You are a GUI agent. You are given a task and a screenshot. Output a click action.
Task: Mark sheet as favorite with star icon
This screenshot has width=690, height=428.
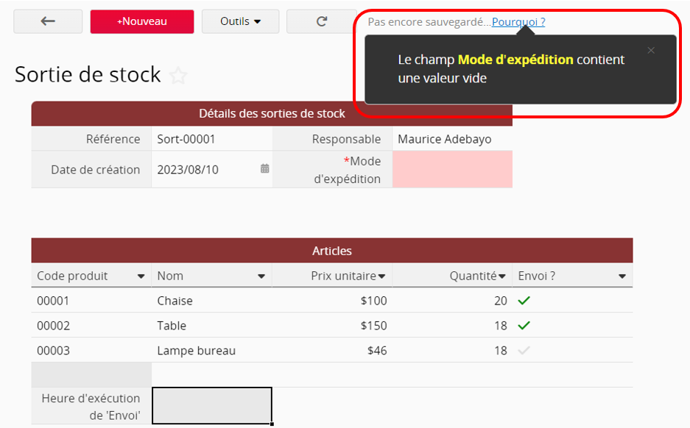[x=177, y=75]
